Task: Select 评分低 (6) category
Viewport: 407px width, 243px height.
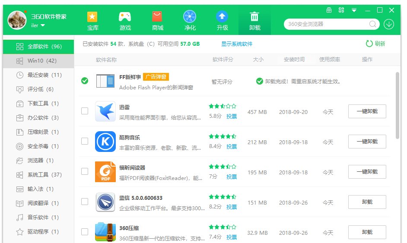Action: 38,89
